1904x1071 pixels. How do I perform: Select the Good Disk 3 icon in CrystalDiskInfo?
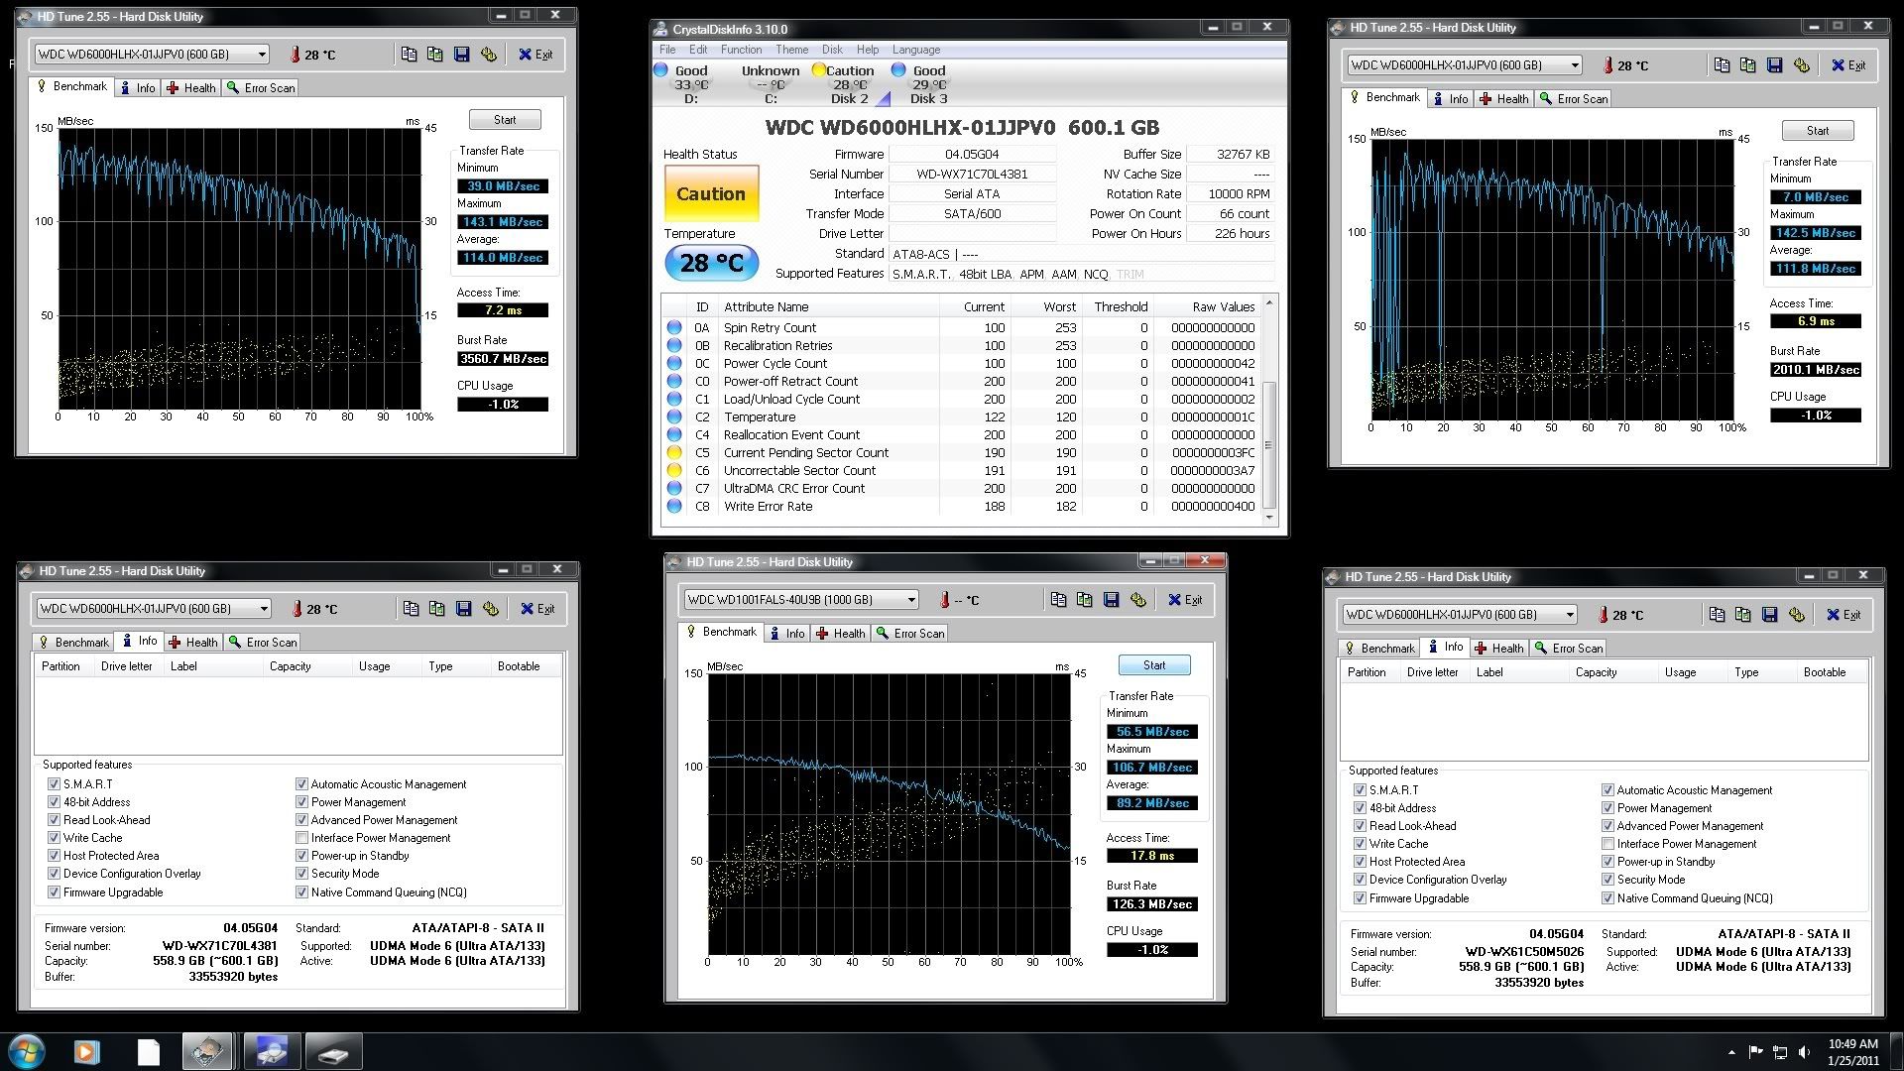click(898, 70)
